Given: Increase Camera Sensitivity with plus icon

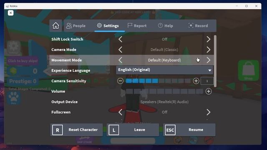Looking at the screenshot, I should (x=196, y=81).
